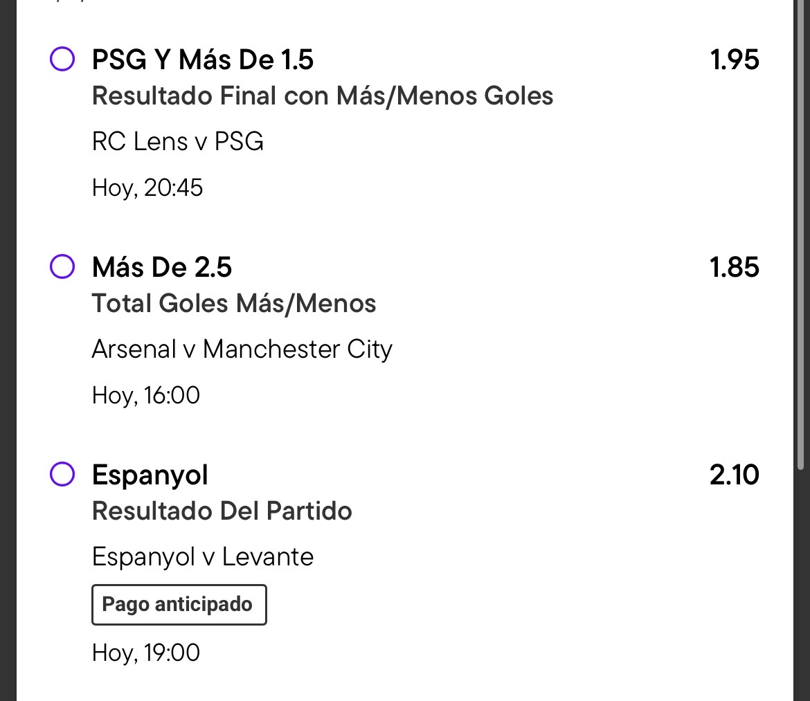
Task: Select the Más De 2.5 radio circle
Action: tap(62, 266)
